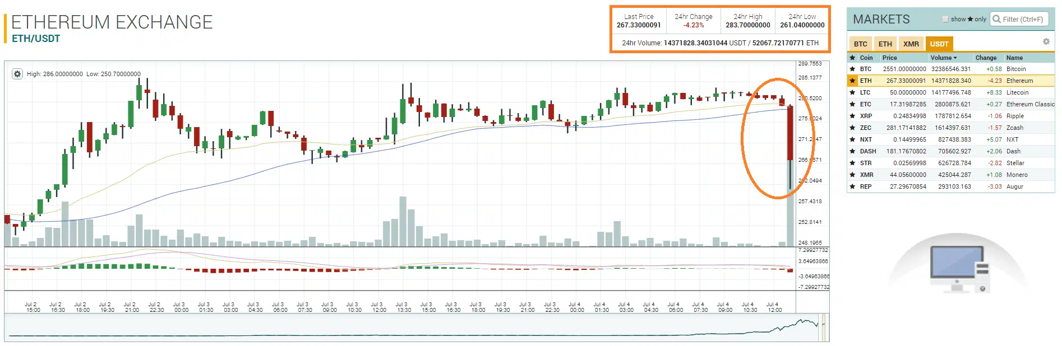Sort markets by the Price column
Screen dimensions: 1062x346
click(x=889, y=58)
